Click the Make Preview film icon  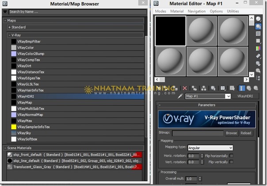(x=258, y=56)
